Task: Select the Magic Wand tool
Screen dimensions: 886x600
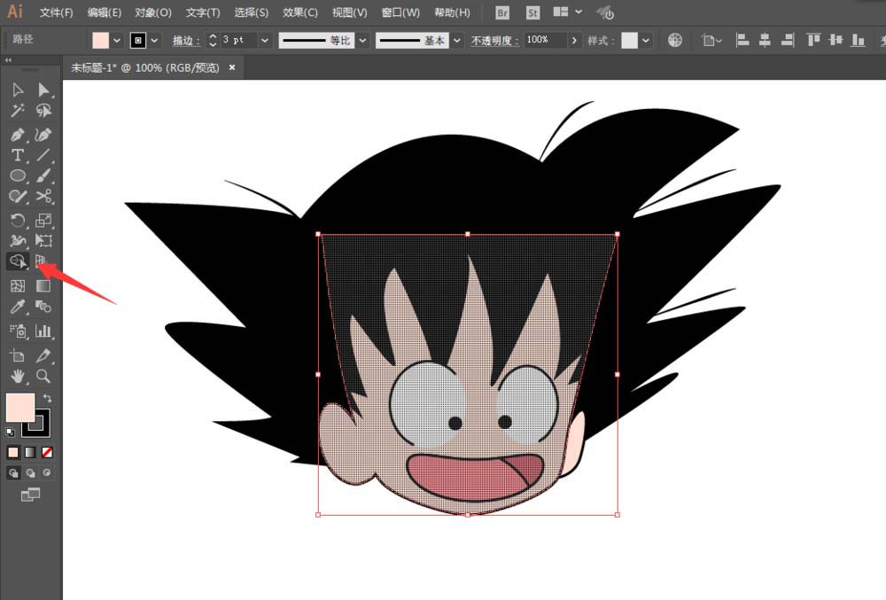Action: [18, 111]
